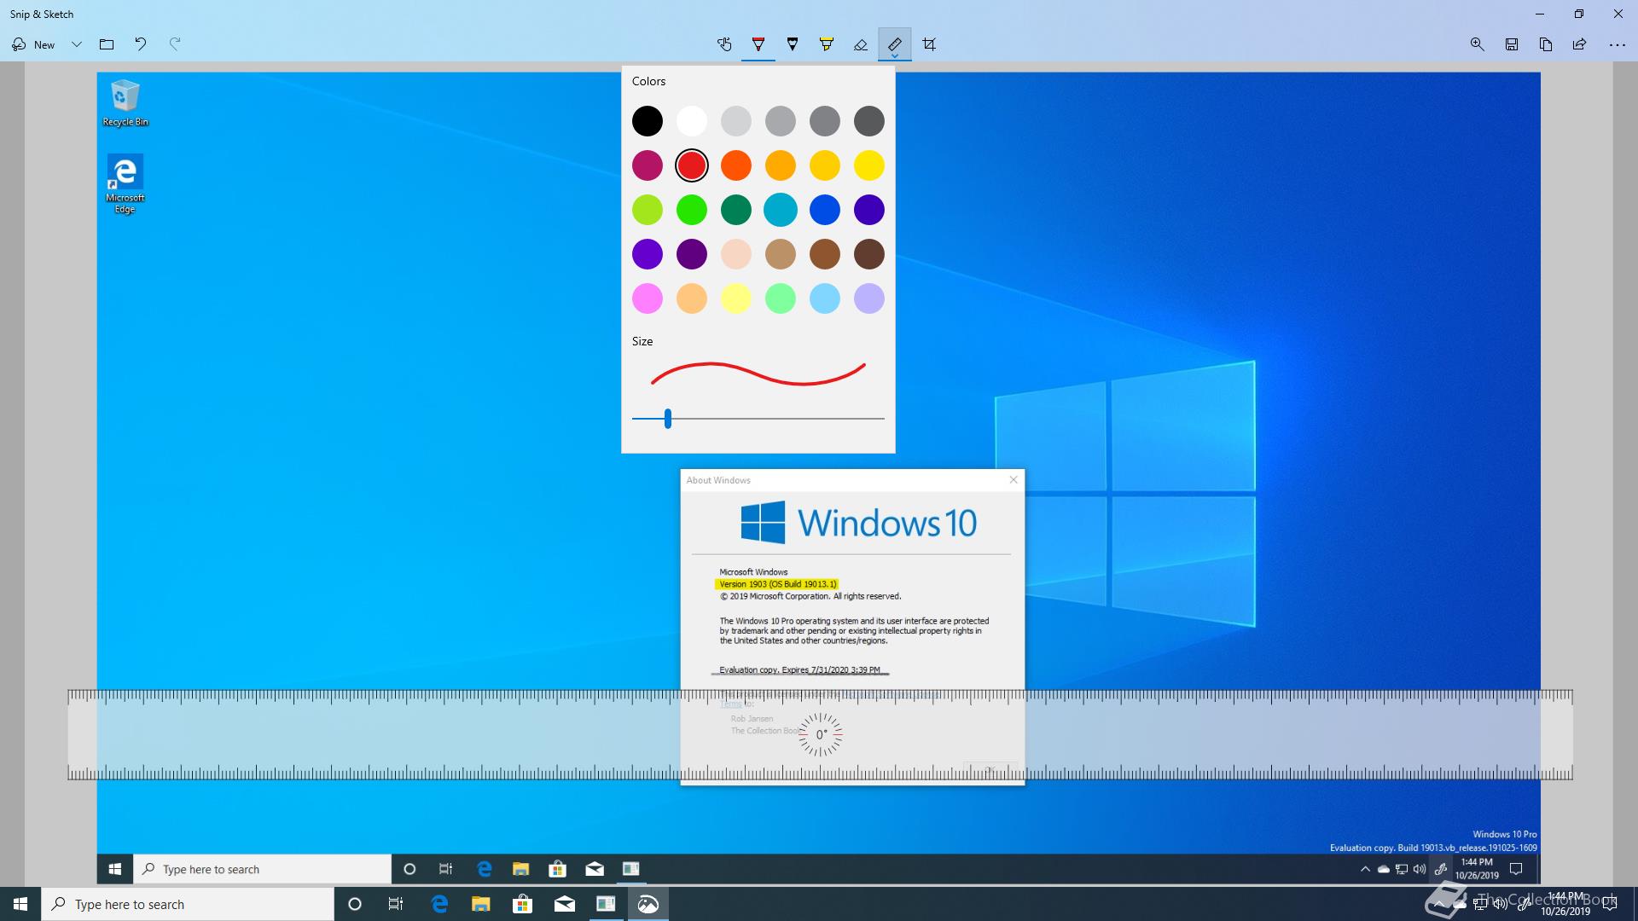Open Task View on the taskbar

(396, 904)
